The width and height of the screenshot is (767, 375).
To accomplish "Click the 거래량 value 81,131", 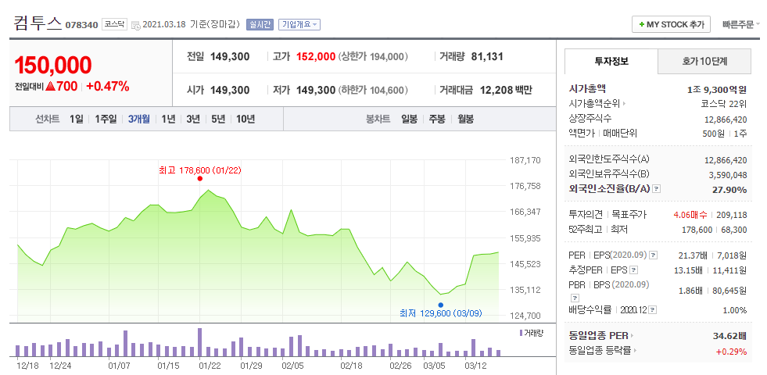I will coord(487,57).
